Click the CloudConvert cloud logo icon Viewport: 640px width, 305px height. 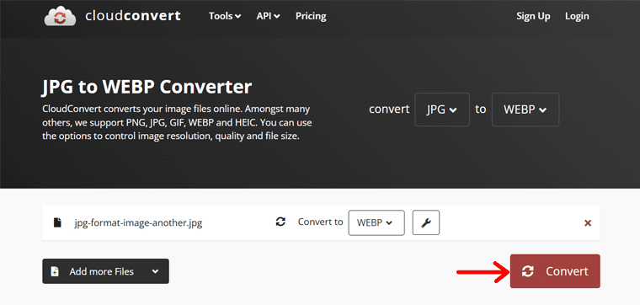click(60, 16)
